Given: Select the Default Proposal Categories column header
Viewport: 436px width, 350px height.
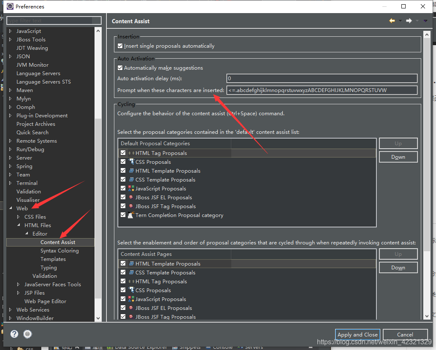Looking at the screenshot, I should (x=175, y=144).
